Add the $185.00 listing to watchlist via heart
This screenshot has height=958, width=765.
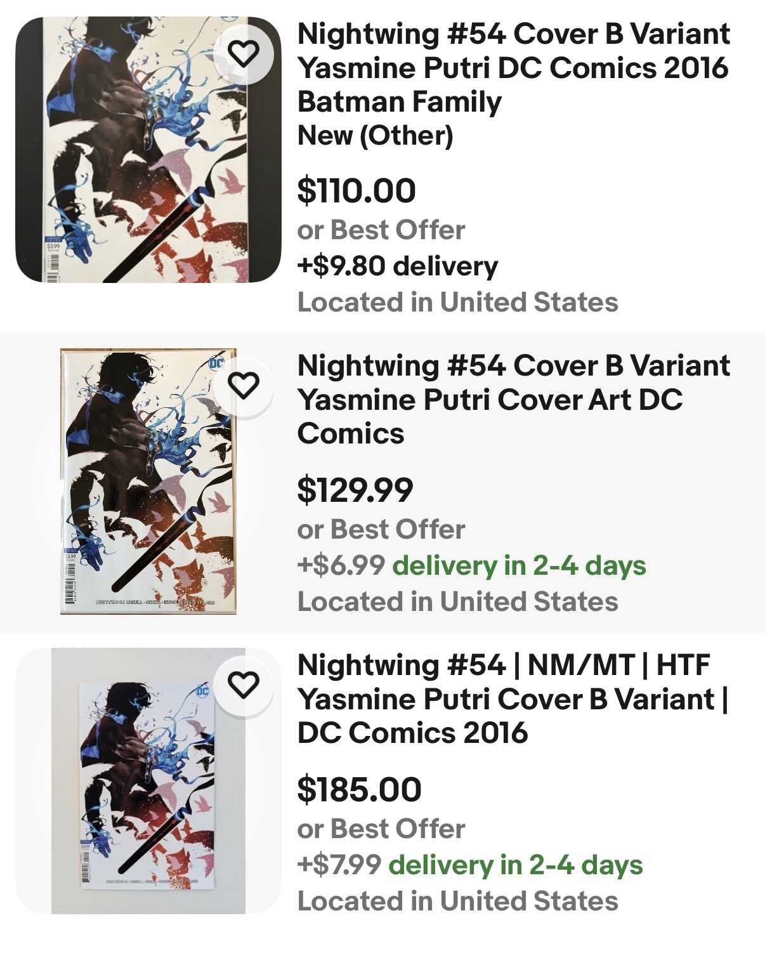(x=244, y=685)
